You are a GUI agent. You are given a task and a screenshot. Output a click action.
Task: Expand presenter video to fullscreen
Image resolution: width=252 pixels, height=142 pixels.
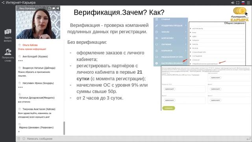pos(50,8)
